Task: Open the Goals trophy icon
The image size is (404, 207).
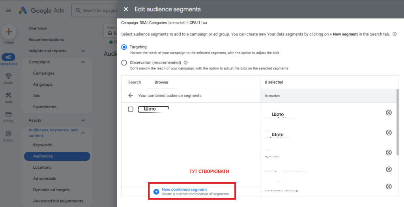Action: pyautogui.click(x=8, y=76)
